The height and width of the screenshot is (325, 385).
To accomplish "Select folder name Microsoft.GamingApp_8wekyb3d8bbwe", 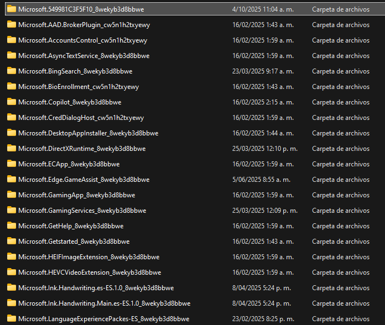I will (x=76, y=195).
